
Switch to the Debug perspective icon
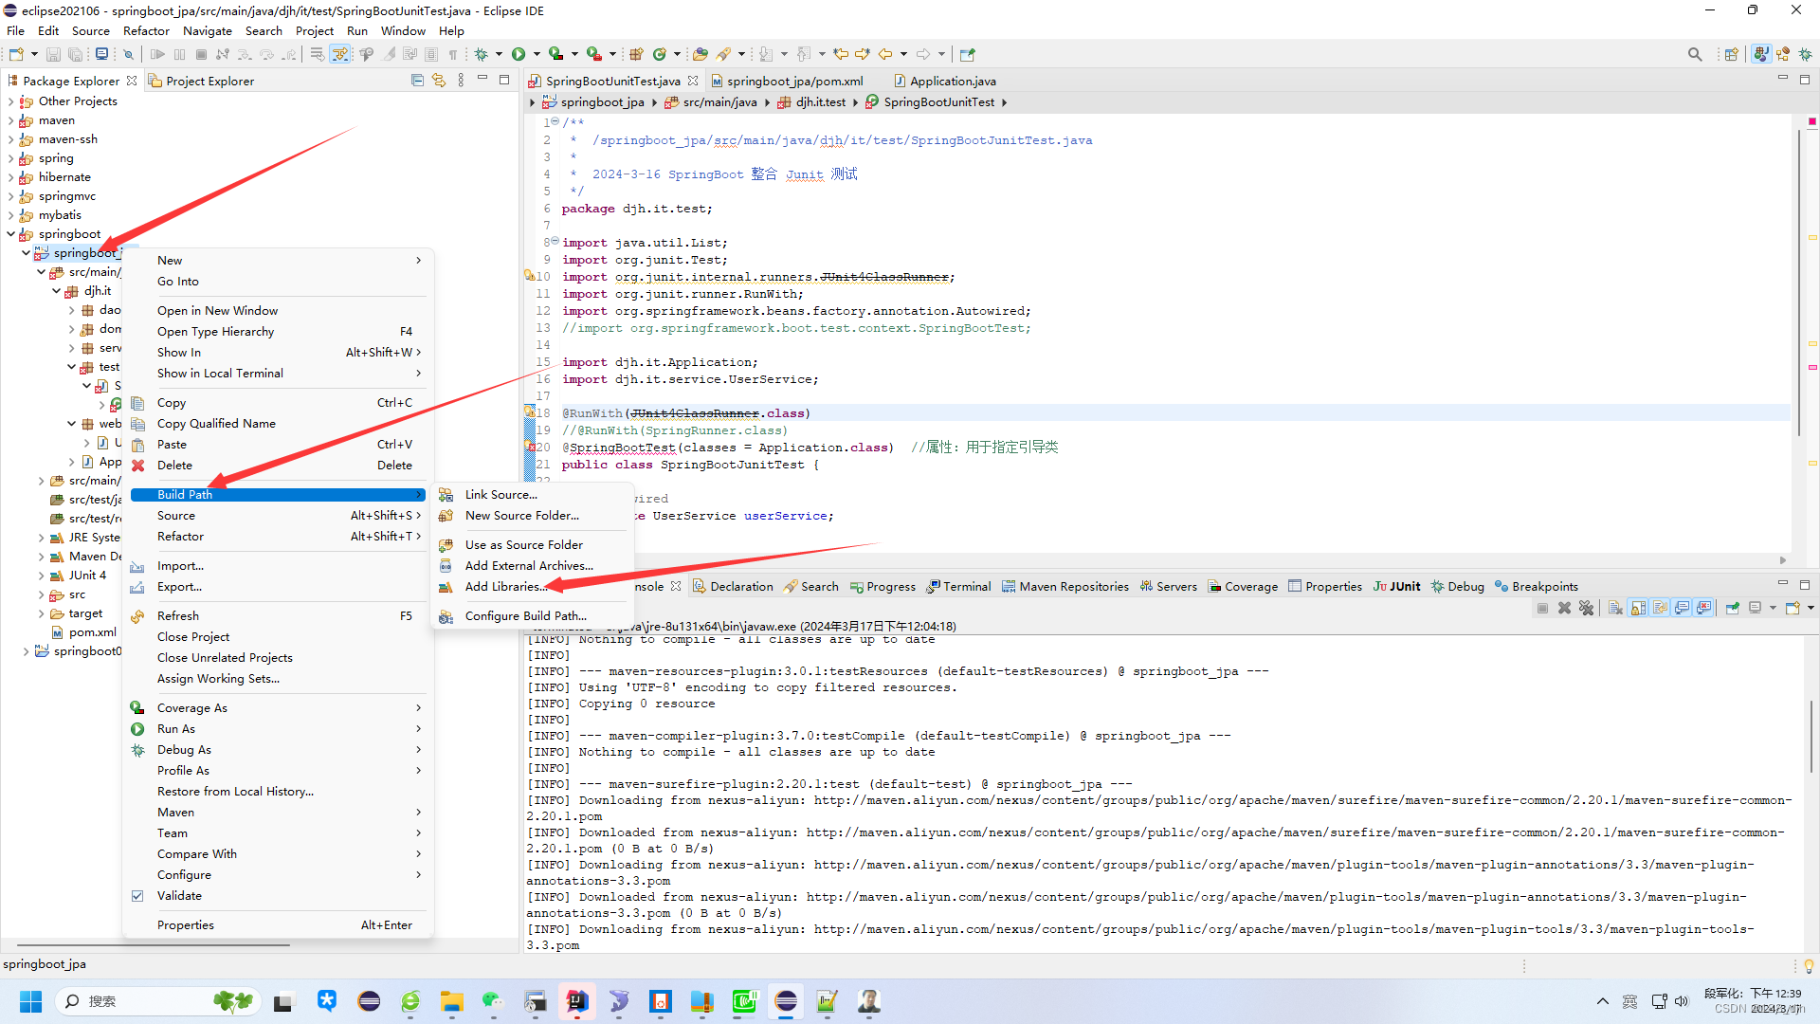coord(1805,54)
